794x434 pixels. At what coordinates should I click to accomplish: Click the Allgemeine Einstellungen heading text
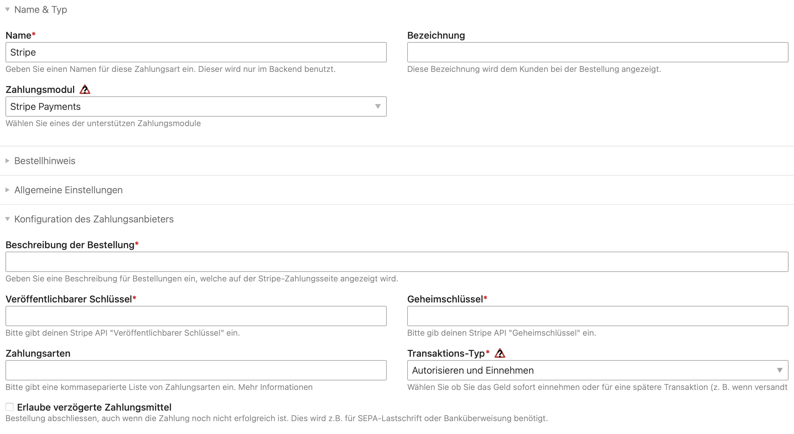(68, 190)
